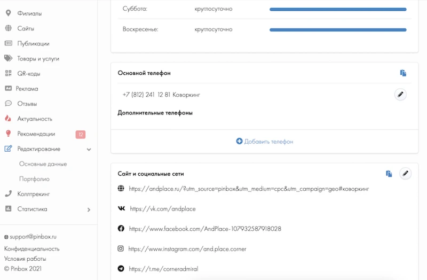The height and width of the screenshot is (280, 427).
Task: Expand the Статистика submenu arrow
Action: point(89,209)
